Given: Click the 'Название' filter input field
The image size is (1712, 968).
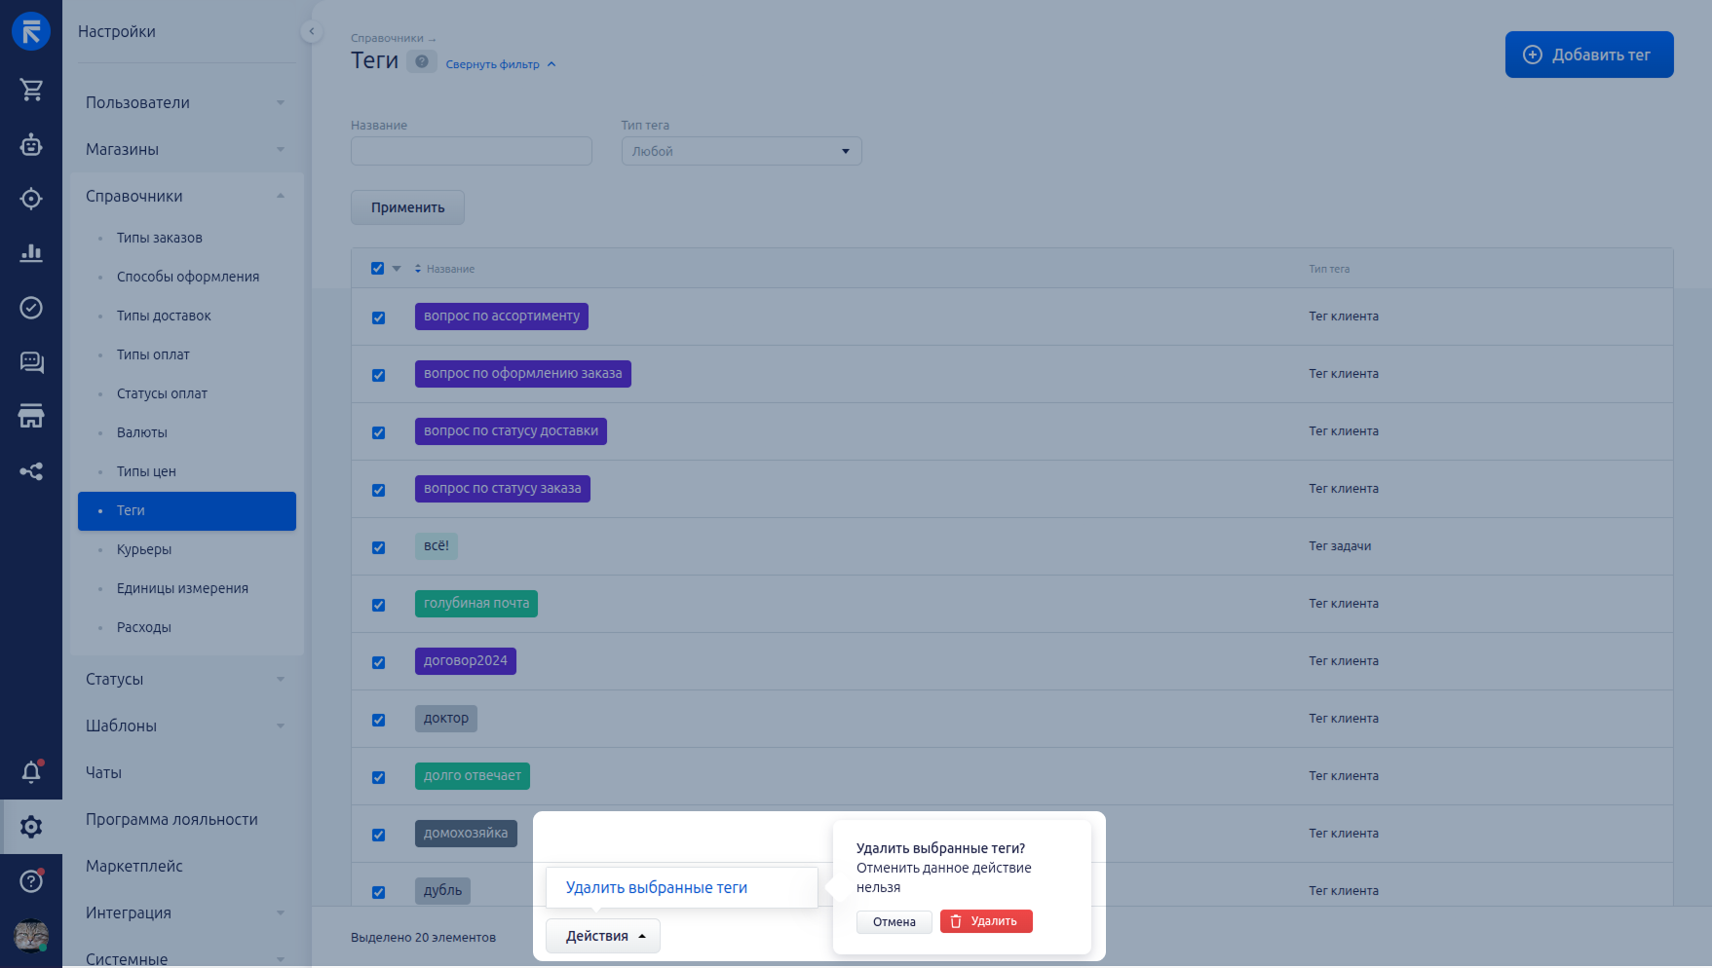Looking at the screenshot, I should tap(471, 151).
